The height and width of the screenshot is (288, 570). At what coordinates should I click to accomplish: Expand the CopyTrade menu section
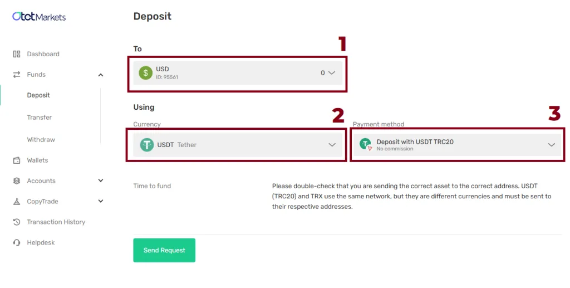pyautogui.click(x=101, y=201)
